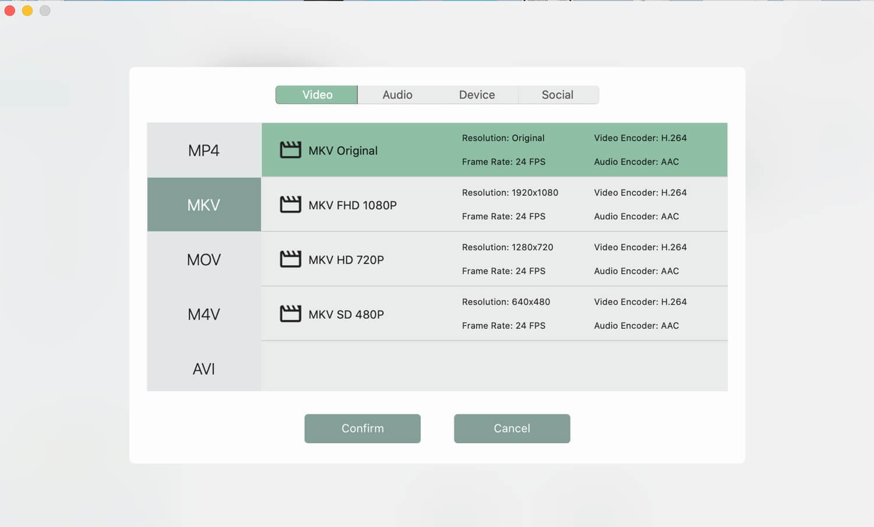The height and width of the screenshot is (527, 874).
Task: Switch to the Video tab
Action: pos(317,95)
